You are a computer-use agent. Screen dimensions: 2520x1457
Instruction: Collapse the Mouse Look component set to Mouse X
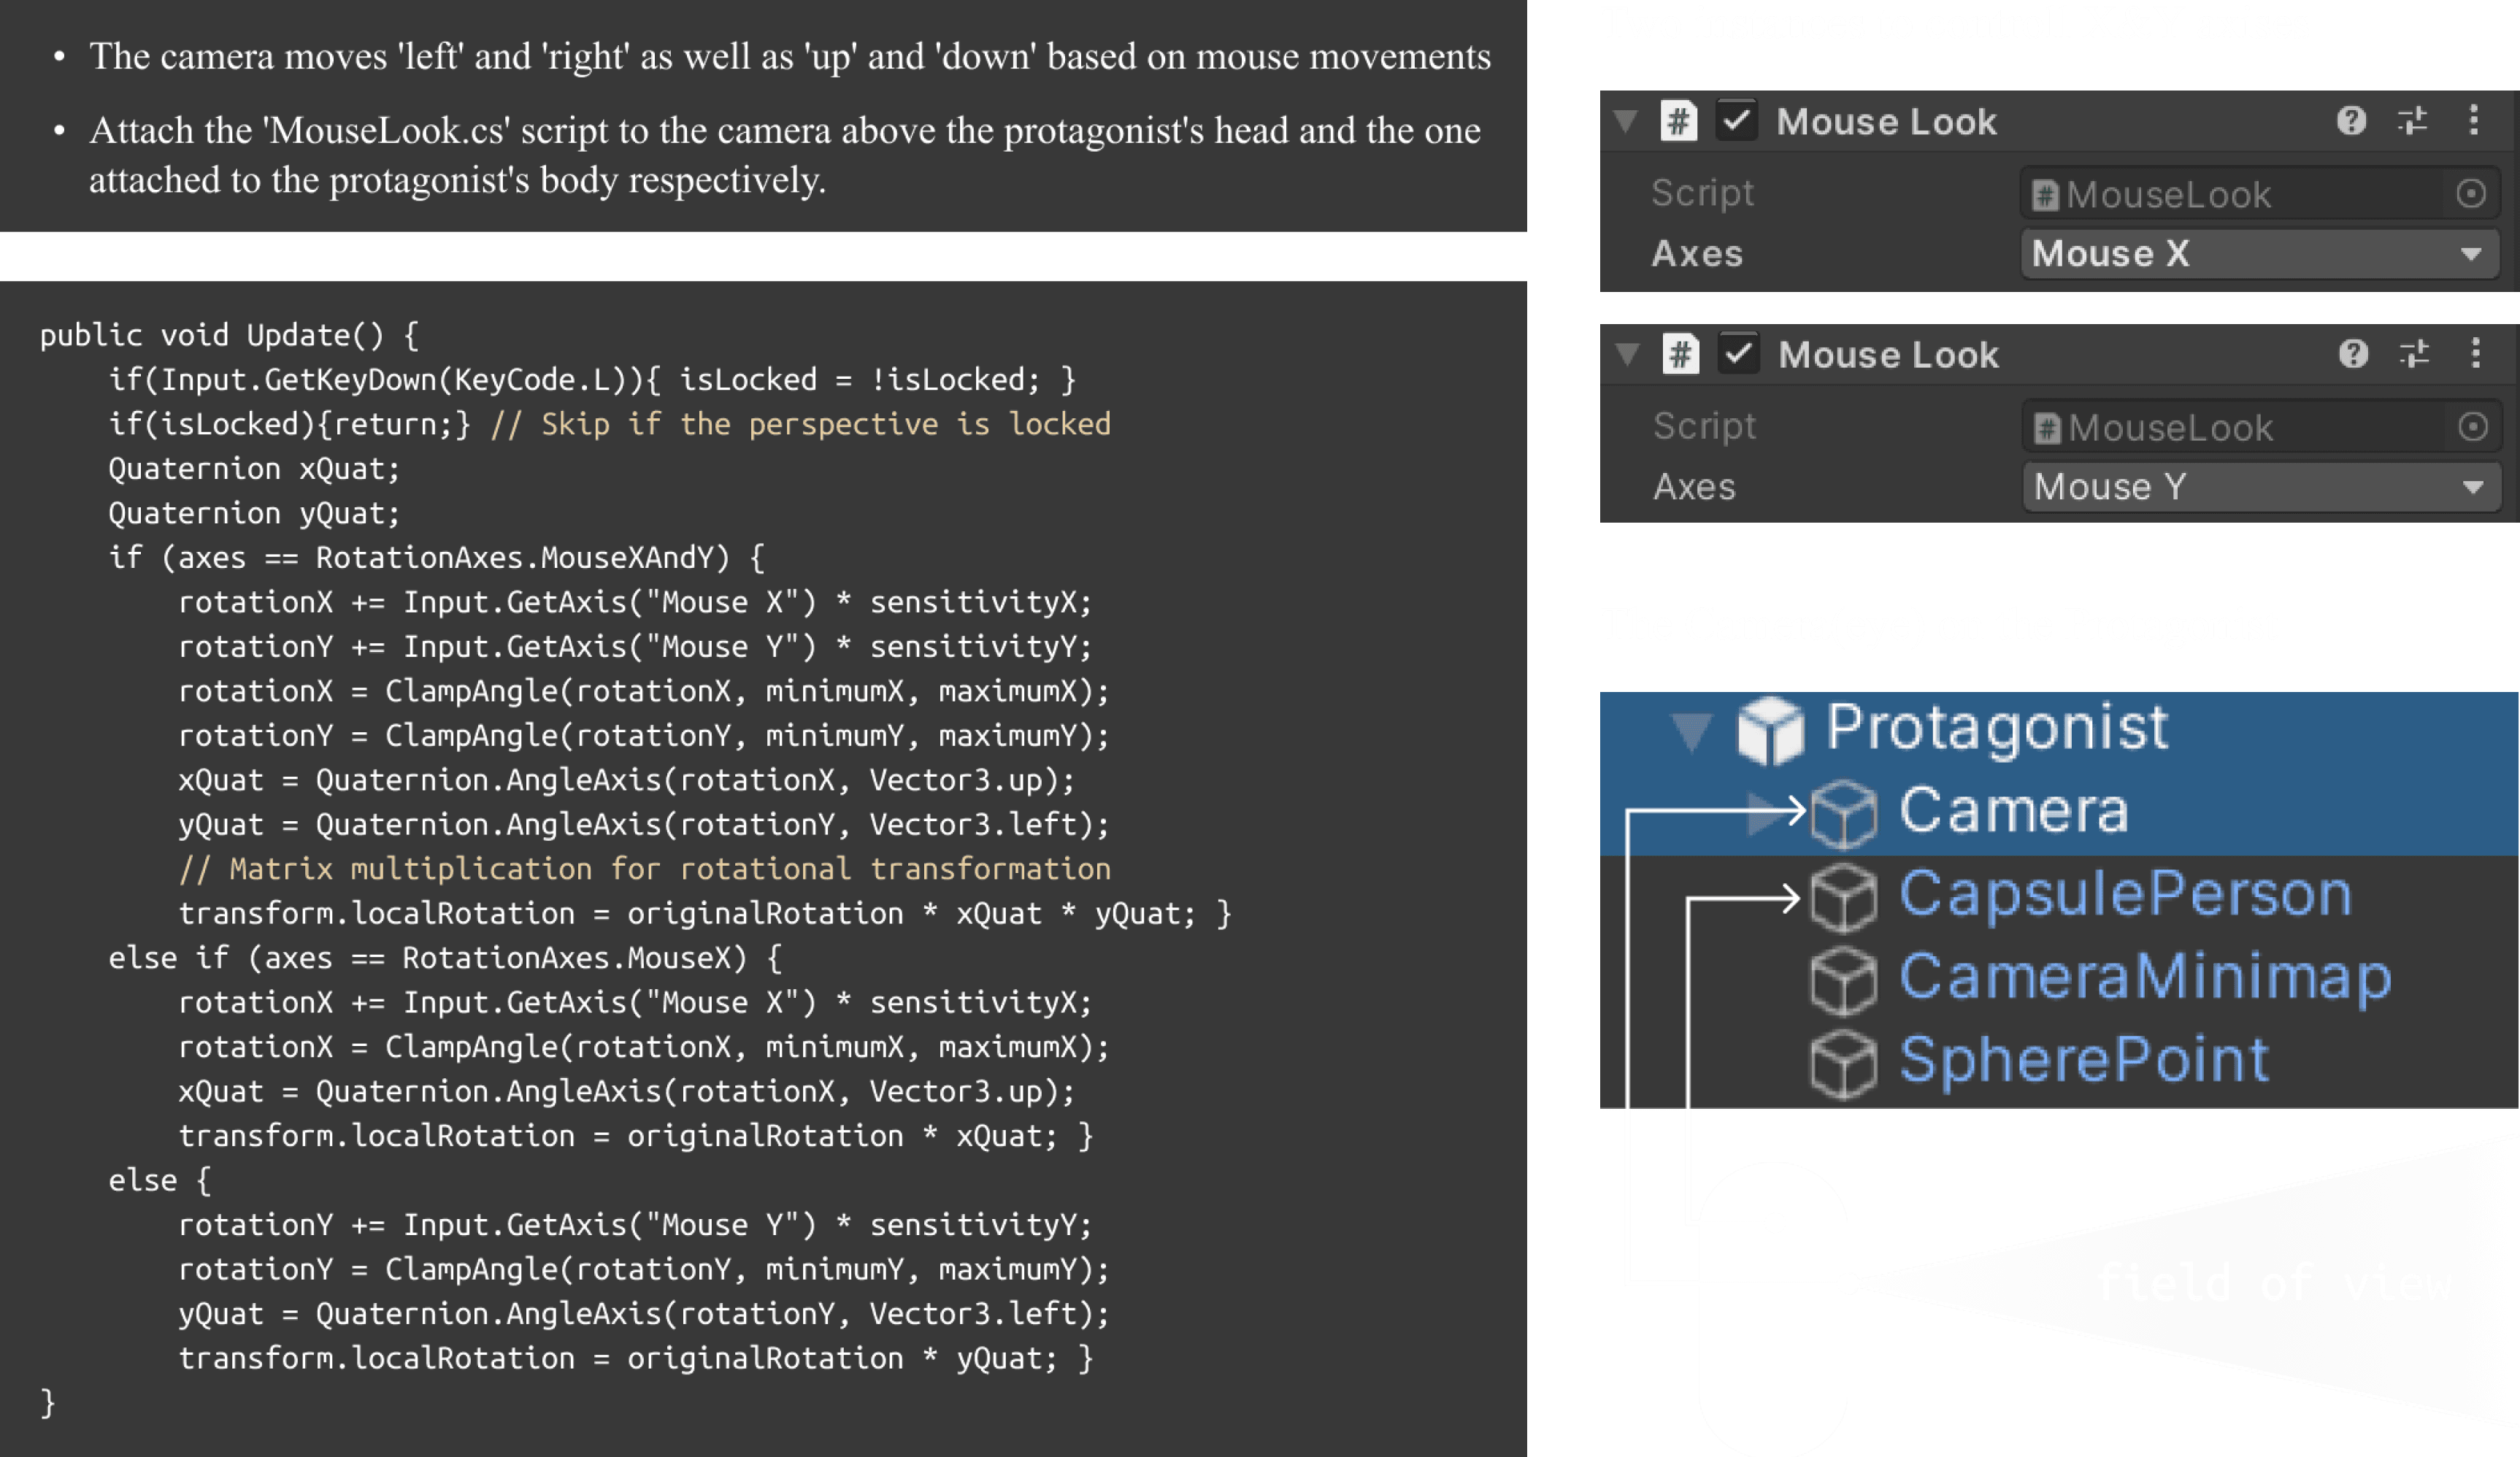pyautogui.click(x=1626, y=122)
